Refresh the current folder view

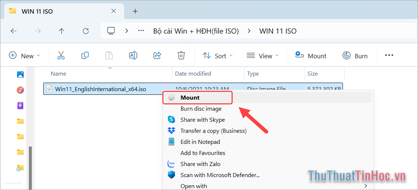[x=85, y=31]
